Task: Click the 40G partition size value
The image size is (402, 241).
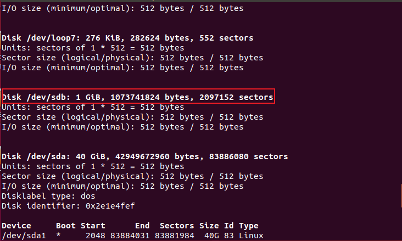Action: tap(211, 236)
